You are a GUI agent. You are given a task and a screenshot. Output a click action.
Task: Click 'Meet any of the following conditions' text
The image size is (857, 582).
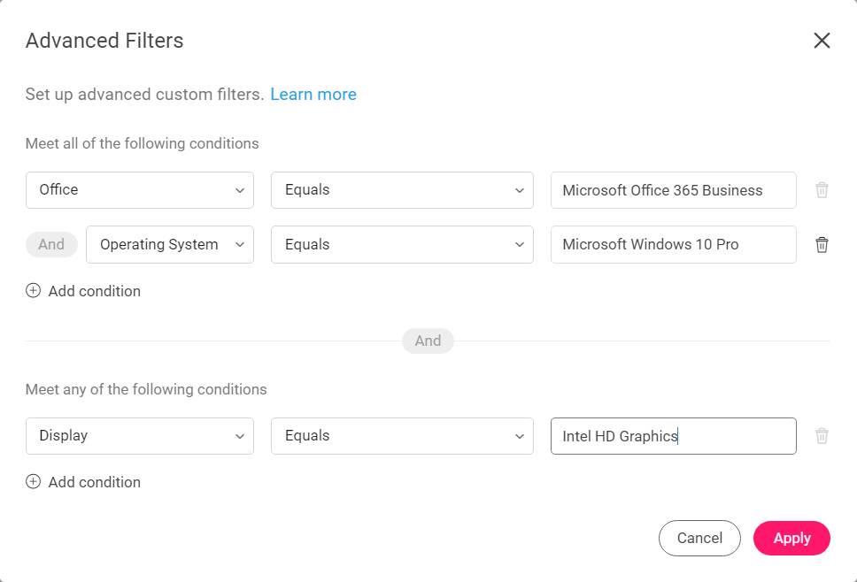(x=146, y=389)
